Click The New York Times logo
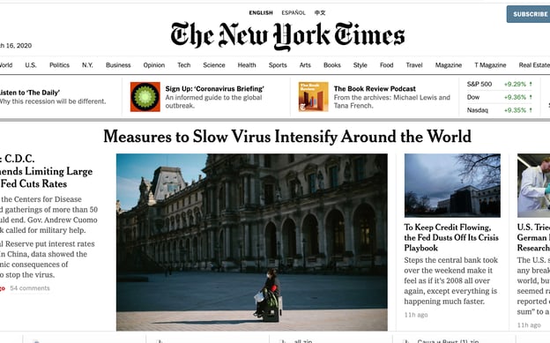550x343 pixels. pyautogui.click(x=287, y=36)
